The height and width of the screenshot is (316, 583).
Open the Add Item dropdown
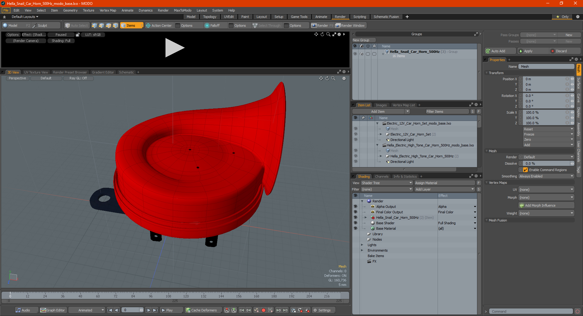[x=381, y=112]
